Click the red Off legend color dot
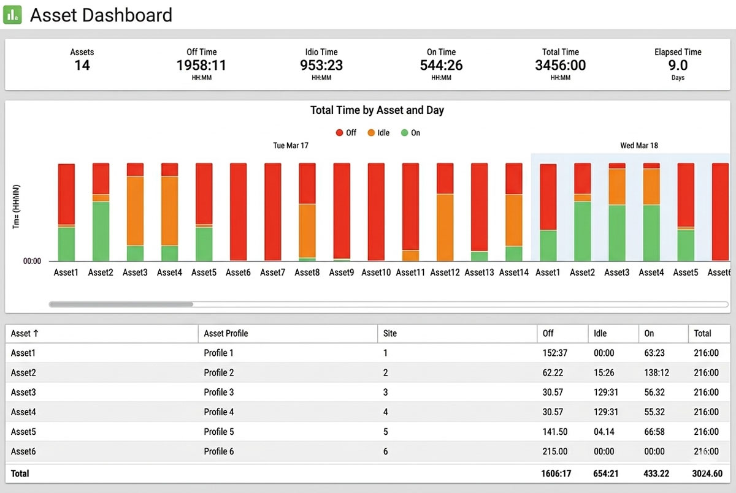 tap(339, 133)
